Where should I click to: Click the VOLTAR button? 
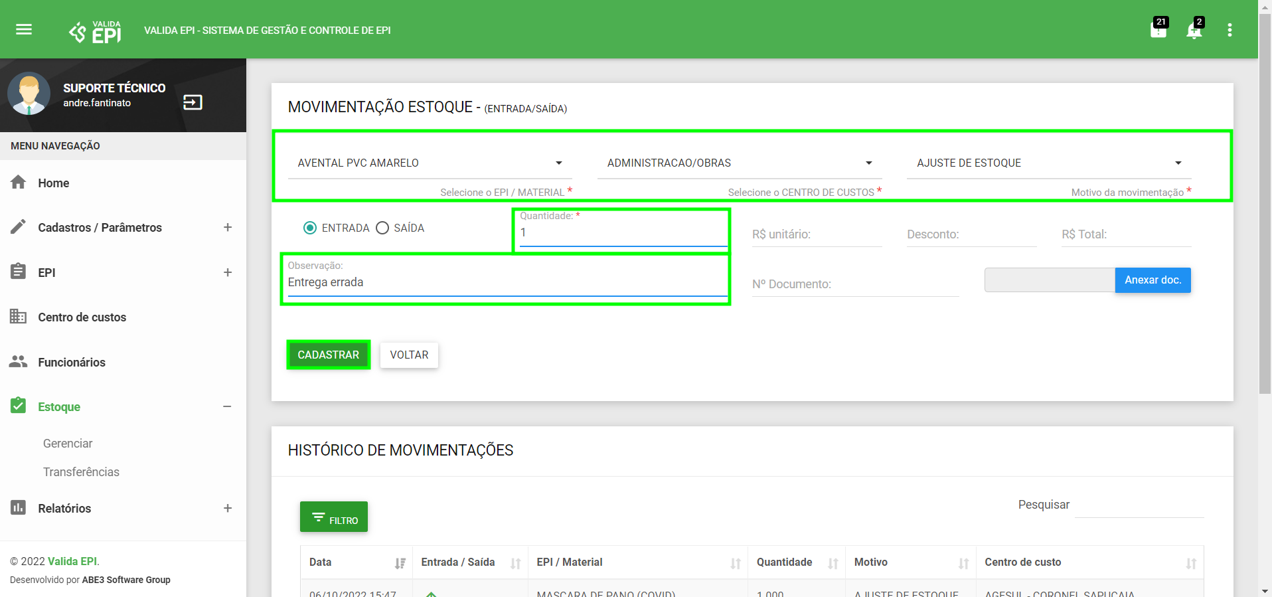[409, 355]
